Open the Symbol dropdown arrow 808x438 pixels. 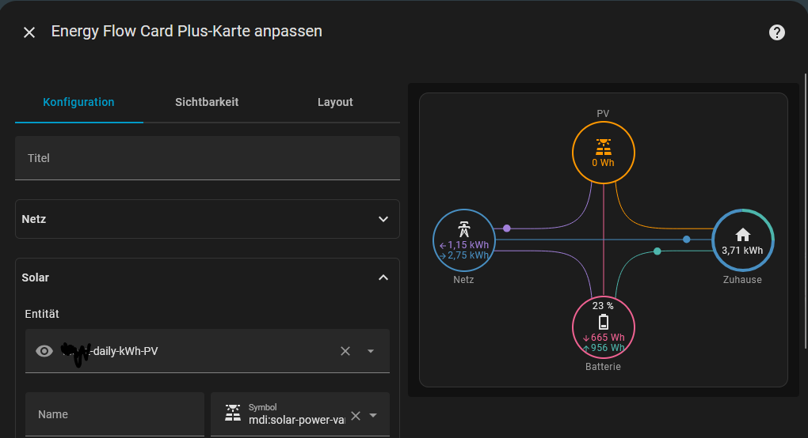(374, 415)
